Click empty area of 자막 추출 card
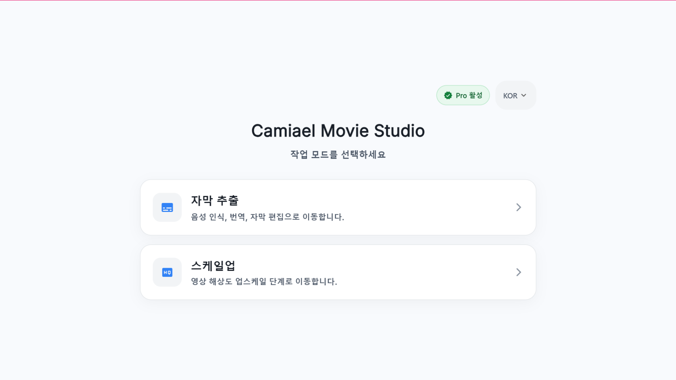This screenshot has width=676, height=380. point(423,207)
